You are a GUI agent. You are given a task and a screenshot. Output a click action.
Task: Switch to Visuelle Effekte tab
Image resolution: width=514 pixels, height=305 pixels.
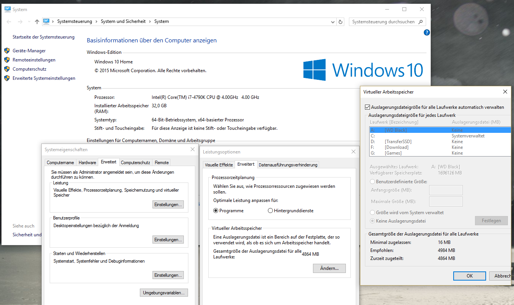tap(219, 165)
